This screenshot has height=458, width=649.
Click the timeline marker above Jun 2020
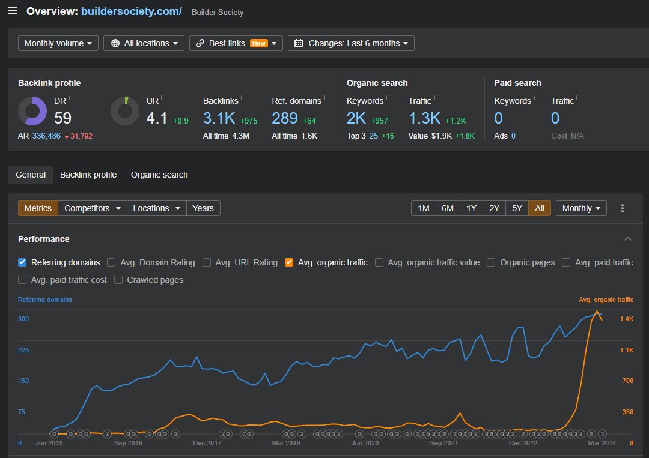(x=360, y=433)
